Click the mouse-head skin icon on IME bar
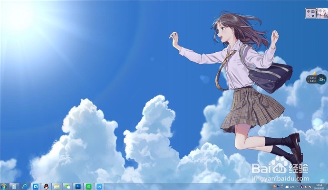 tap(313, 16)
